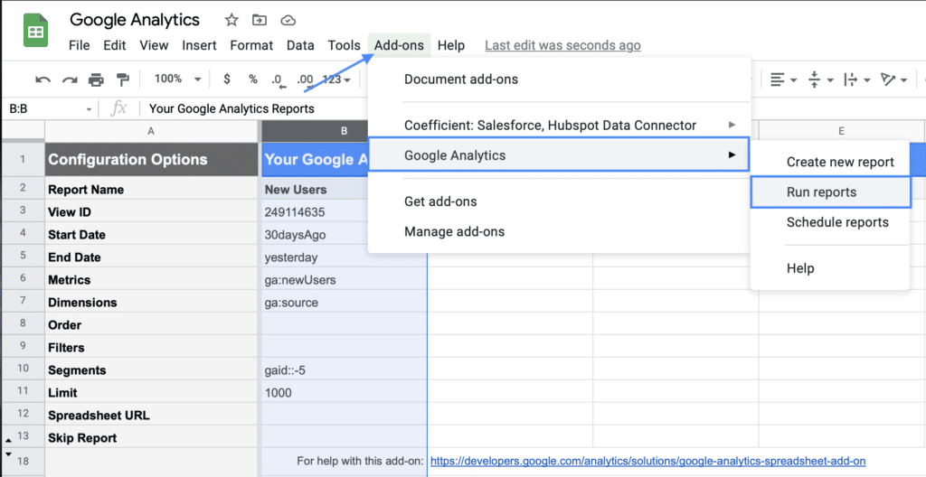Increase decimal places button

coord(305,79)
